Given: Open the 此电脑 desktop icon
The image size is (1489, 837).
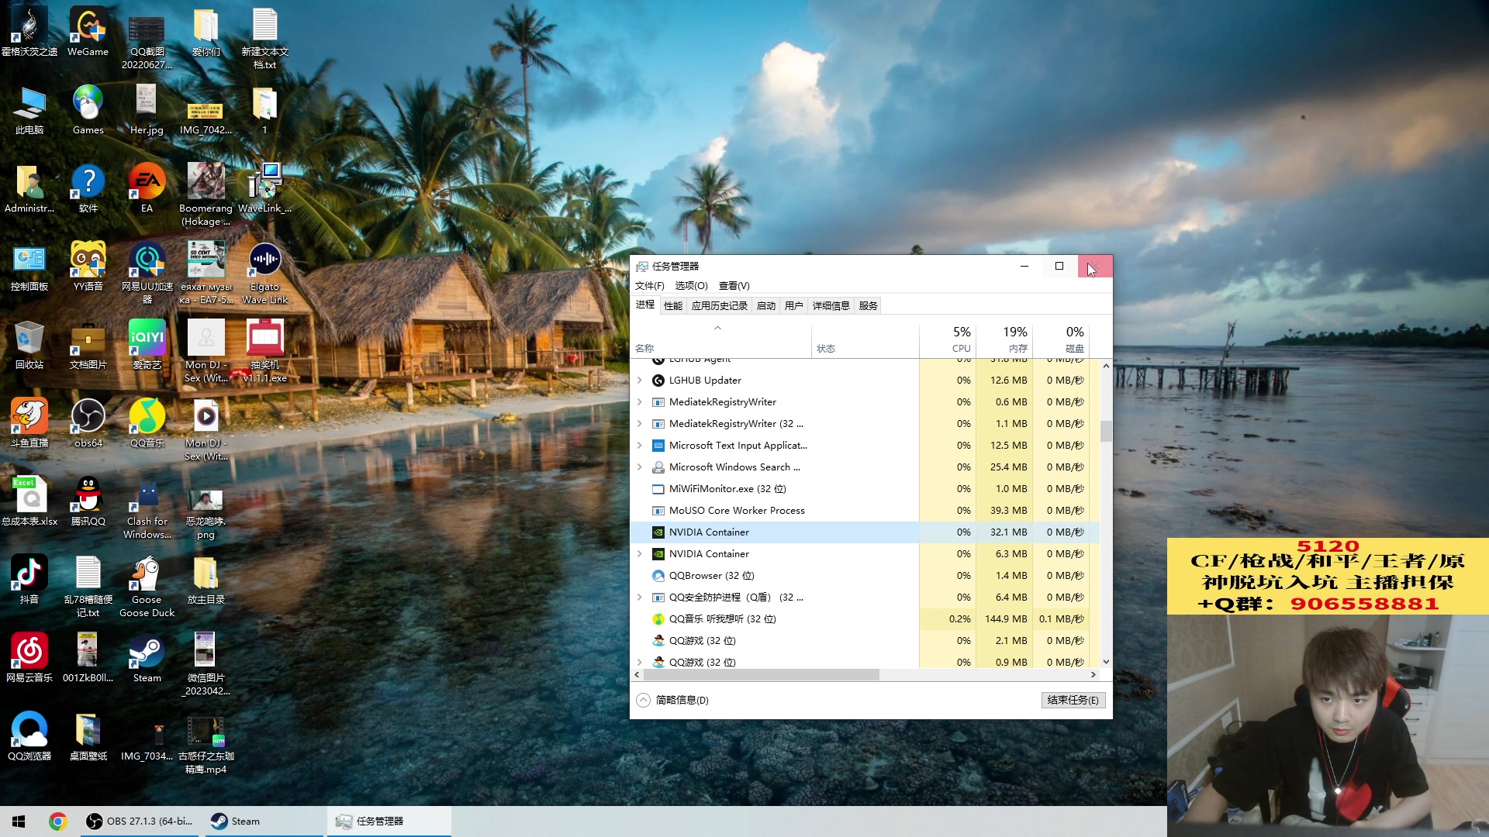Looking at the screenshot, I should [x=29, y=110].
